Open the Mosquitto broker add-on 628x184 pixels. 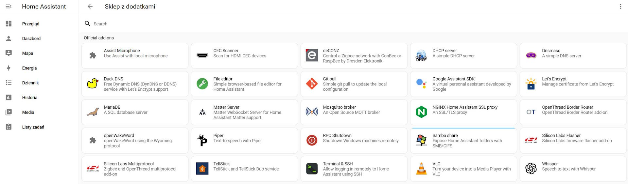(x=354, y=112)
